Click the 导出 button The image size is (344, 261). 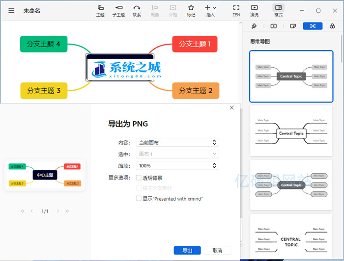pyautogui.click(x=187, y=251)
